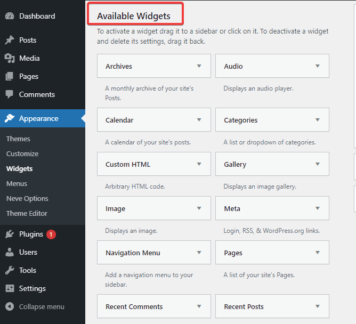
Task: Expand the Archives widget arrow
Action: (x=199, y=66)
